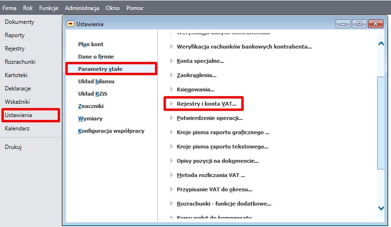This screenshot has width=391, height=227.
Task: Click arrow beside Księgowania
Action: tap(171, 89)
